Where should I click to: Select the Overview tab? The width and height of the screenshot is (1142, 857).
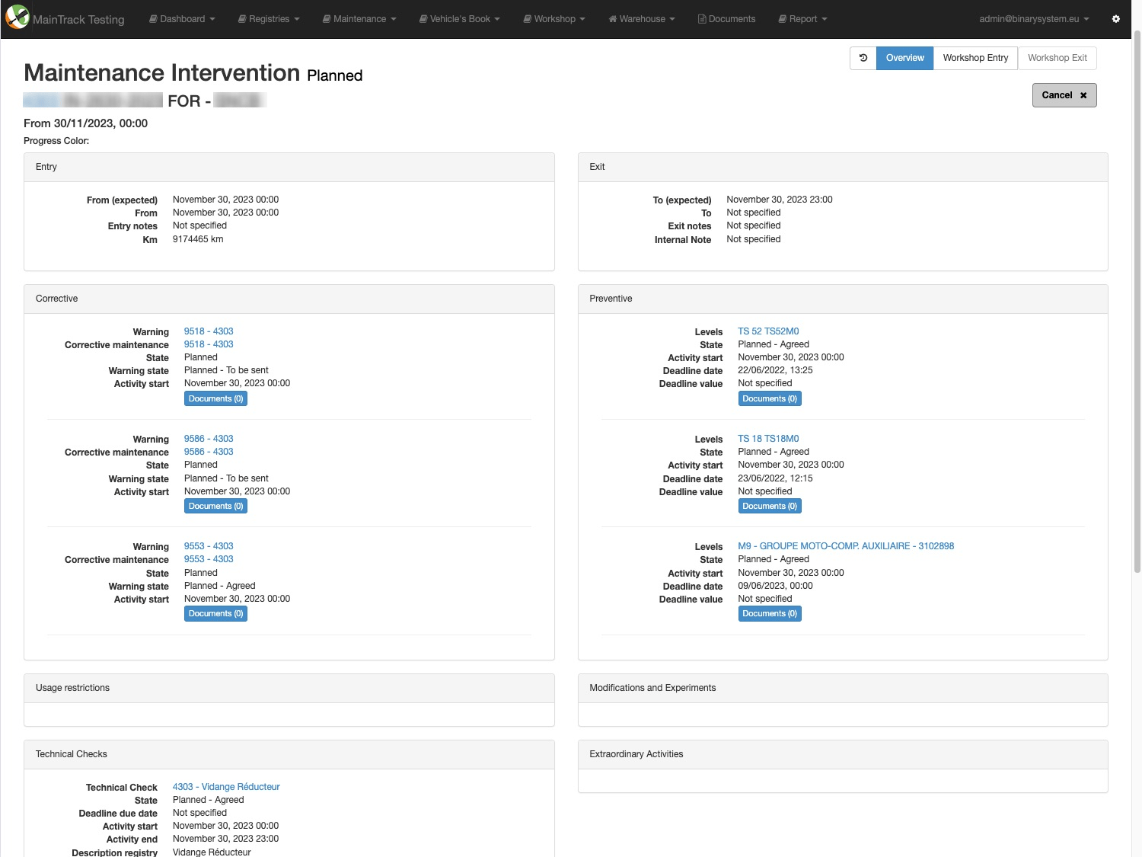click(x=904, y=58)
